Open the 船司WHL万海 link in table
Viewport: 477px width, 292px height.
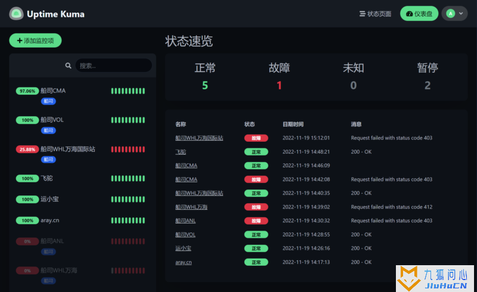coord(191,207)
